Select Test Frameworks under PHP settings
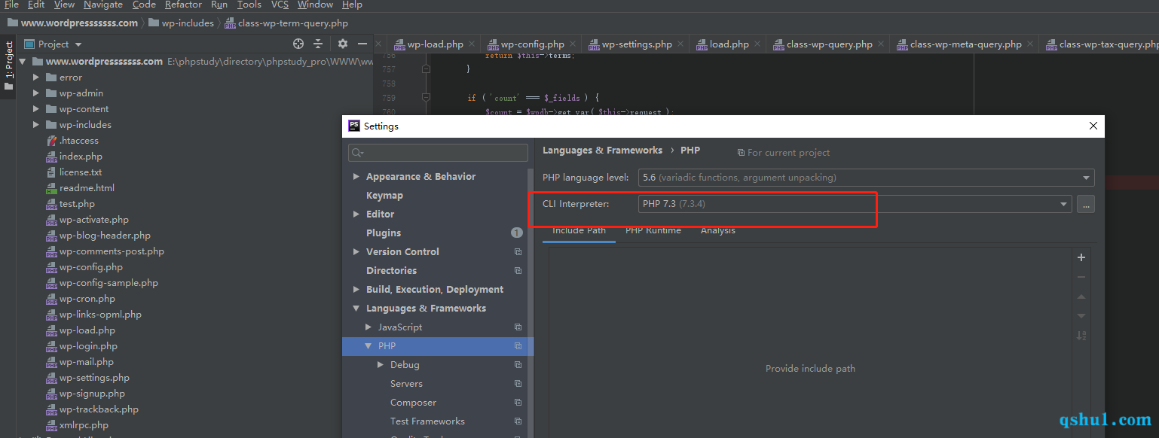The width and height of the screenshot is (1159, 438). 427,421
